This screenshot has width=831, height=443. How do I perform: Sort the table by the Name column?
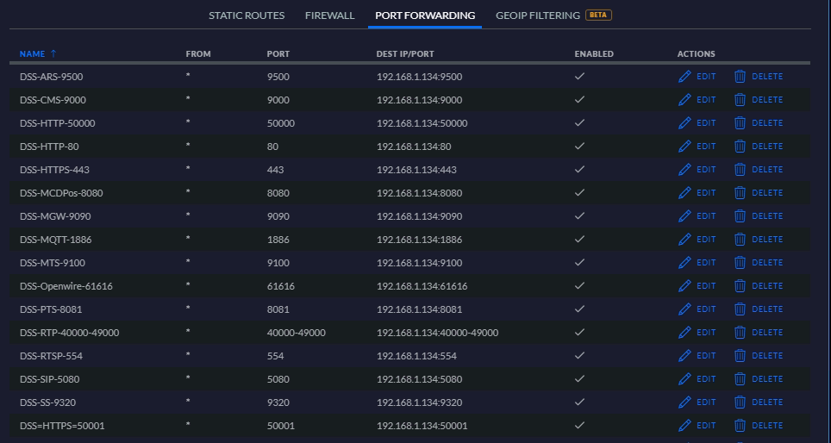(33, 54)
